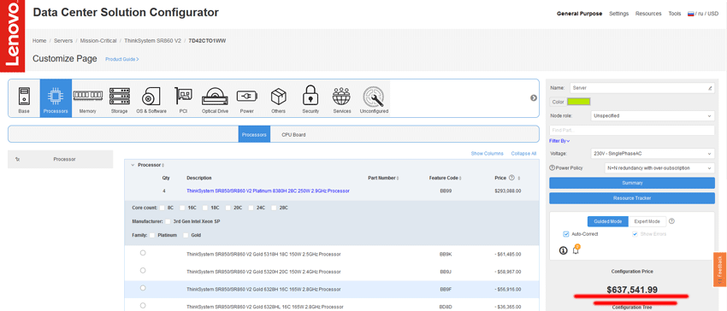Image resolution: width=727 pixels, height=311 pixels.
Task: Select the Processors sub-tab
Action: click(254, 134)
